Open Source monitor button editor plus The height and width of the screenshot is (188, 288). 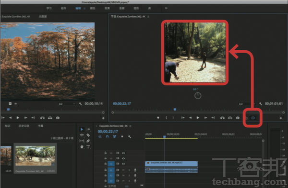pyautogui.click(x=103, y=118)
